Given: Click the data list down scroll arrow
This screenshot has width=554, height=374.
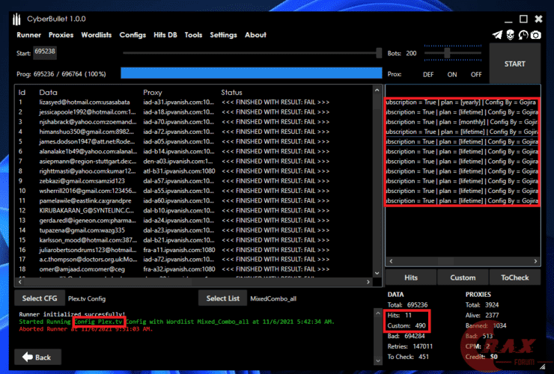Looking at the screenshot, I should pyautogui.click(x=377, y=273).
